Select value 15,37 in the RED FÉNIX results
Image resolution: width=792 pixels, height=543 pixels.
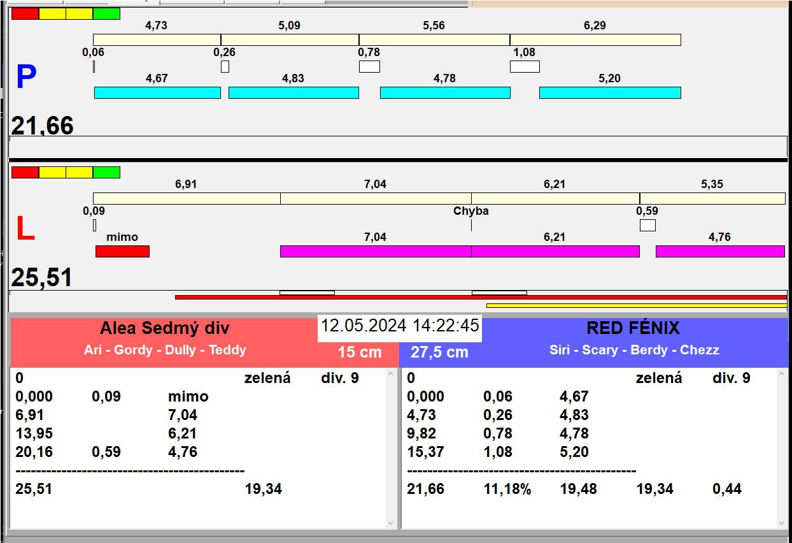point(426,452)
